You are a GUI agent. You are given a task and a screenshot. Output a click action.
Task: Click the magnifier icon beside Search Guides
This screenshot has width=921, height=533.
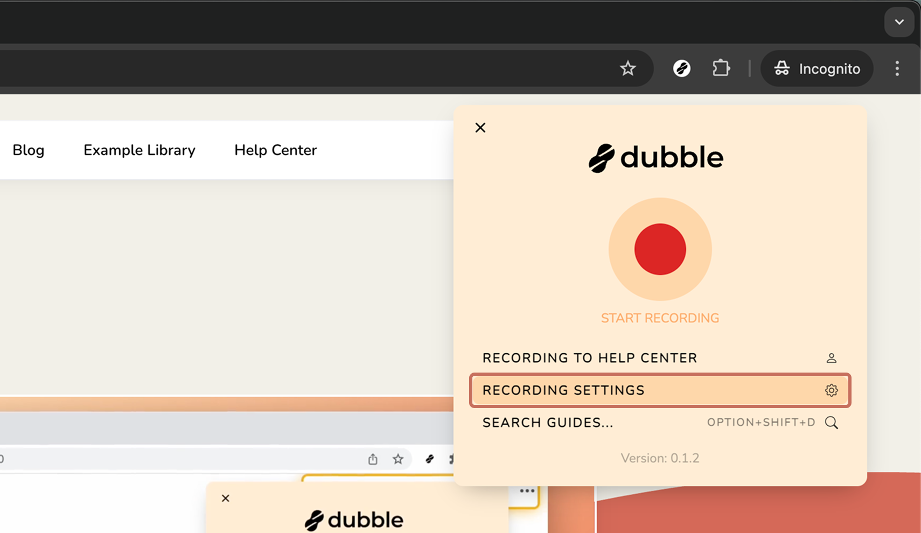coord(832,423)
